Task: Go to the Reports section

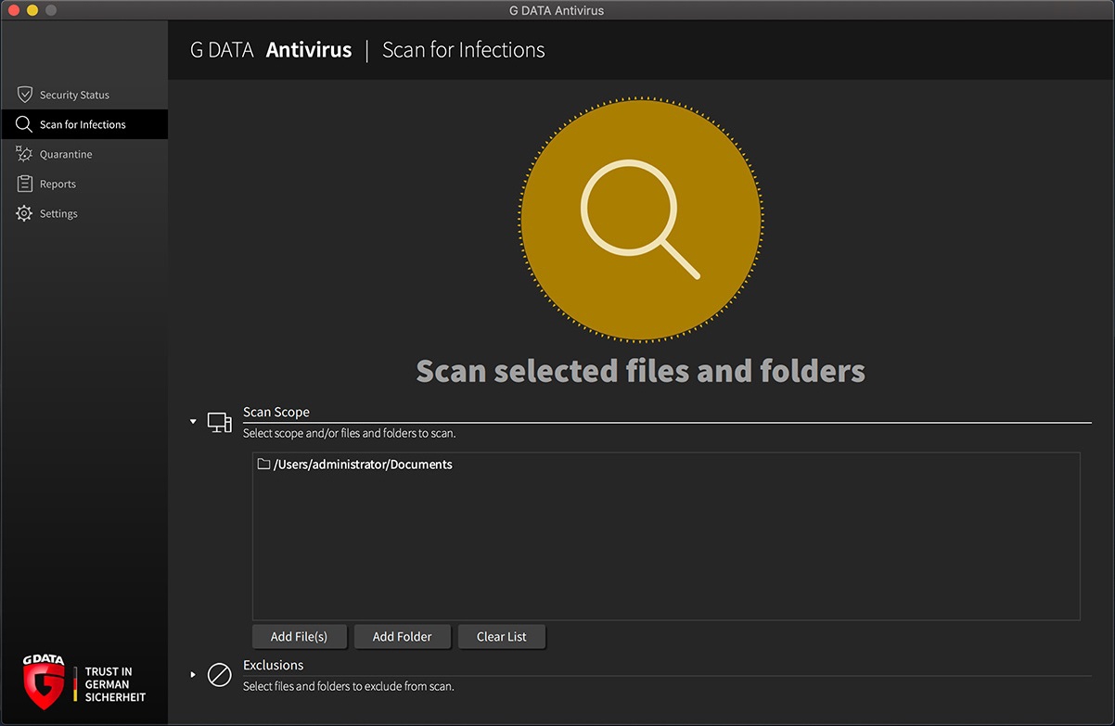Action: click(x=58, y=184)
